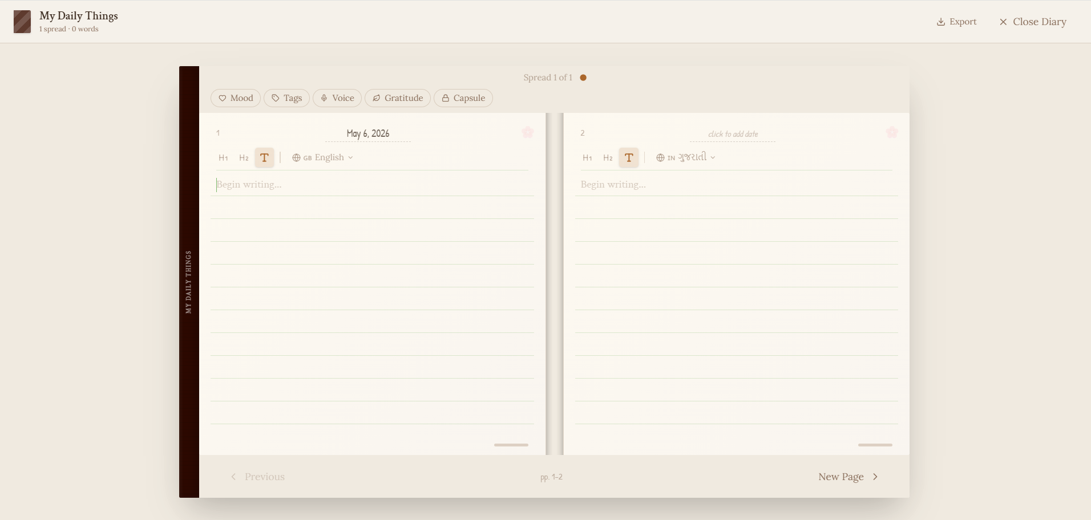Image resolution: width=1091 pixels, height=520 pixels.
Task: Click the vertical spine title text
Action: click(x=189, y=282)
